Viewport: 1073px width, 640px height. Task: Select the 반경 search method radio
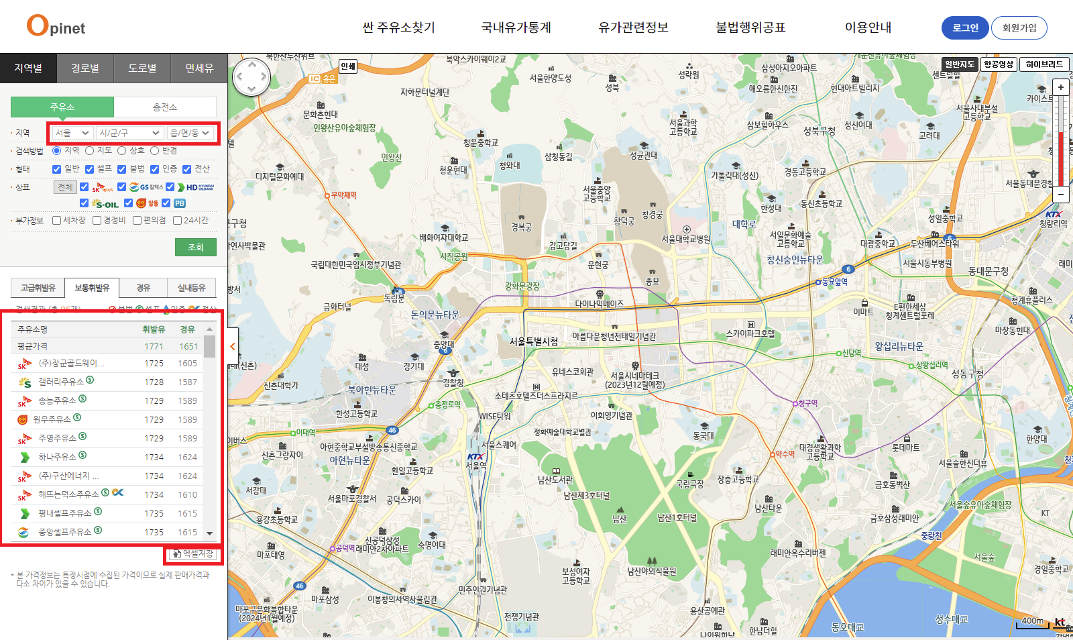pyautogui.click(x=155, y=151)
